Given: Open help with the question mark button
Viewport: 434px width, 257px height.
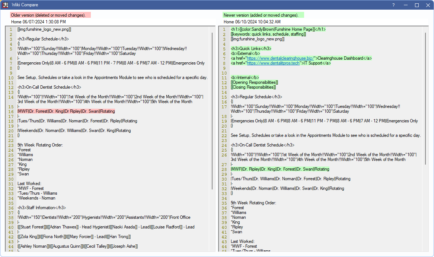Looking at the screenshot, I should [393, 5].
